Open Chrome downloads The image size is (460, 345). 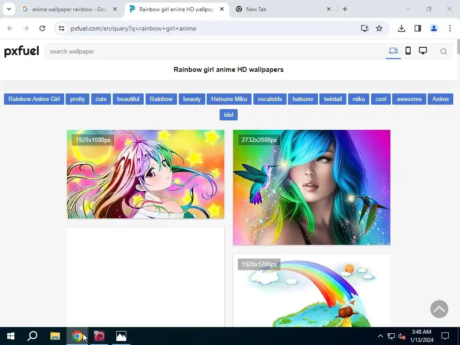tap(401, 28)
